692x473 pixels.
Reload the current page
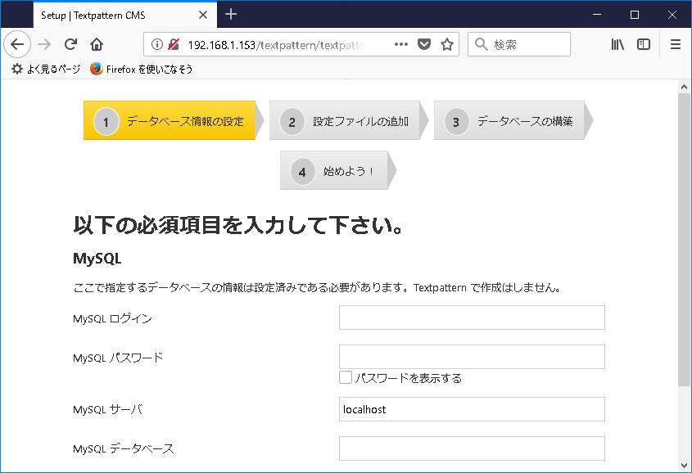(69, 44)
